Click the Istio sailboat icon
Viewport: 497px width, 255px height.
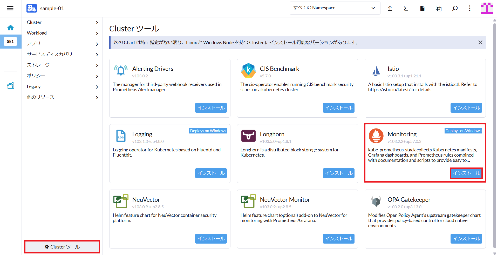(376, 70)
